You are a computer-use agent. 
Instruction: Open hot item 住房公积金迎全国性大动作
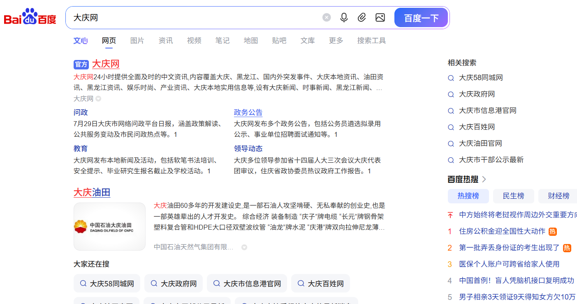[x=502, y=231]
